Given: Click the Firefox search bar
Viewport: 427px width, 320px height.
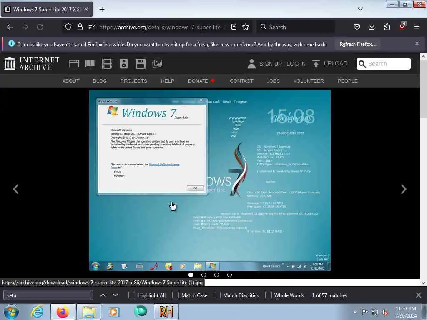Looking at the screenshot, I should (296, 27).
